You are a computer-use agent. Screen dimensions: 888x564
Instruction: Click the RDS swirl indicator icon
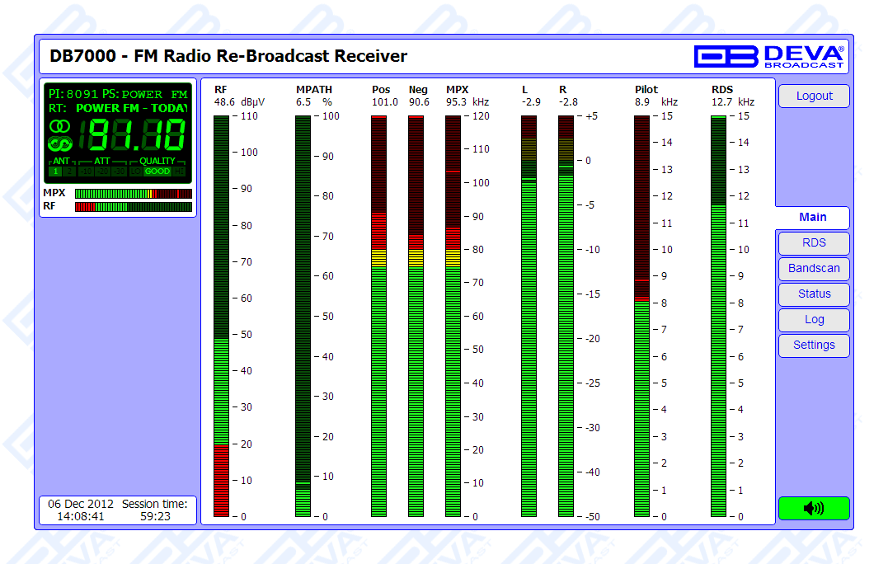pyautogui.click(x=60, y=143)
